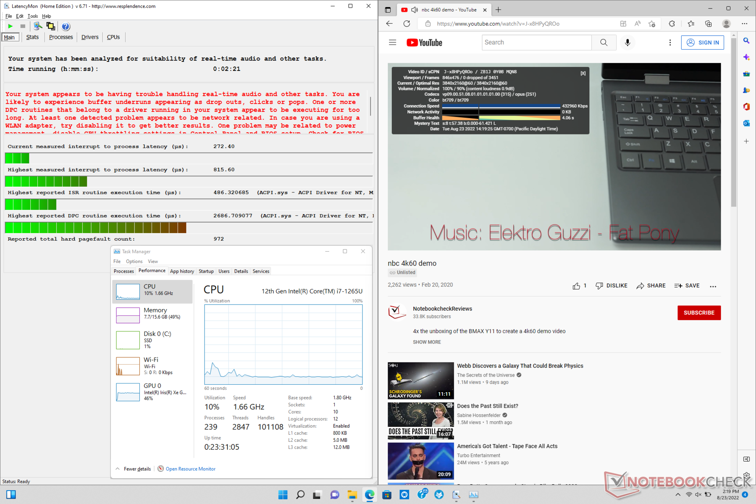The image size is (756, 504).
Task: Open Edge Favorites list icon
Action: [x=691, y=24]
